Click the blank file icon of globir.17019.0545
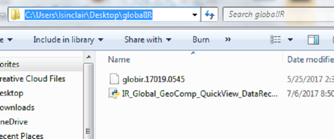This screenshot has height=139, width=334. click(x=114, y=79)
